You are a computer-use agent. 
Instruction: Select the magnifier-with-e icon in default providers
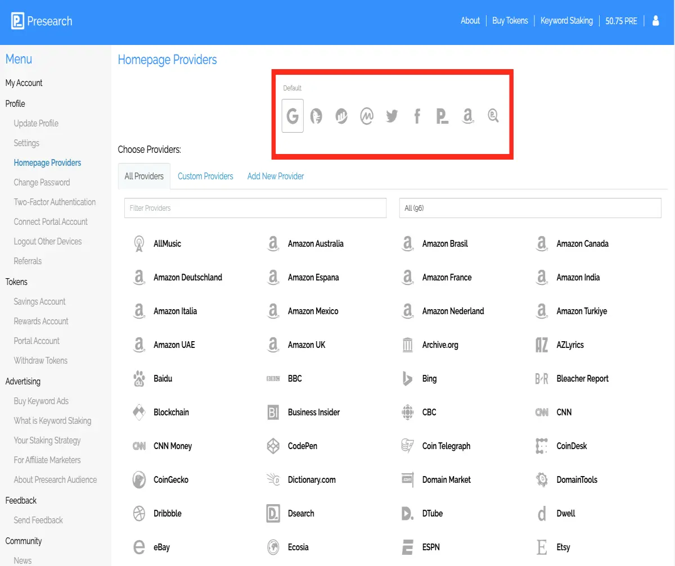[493, 116]
